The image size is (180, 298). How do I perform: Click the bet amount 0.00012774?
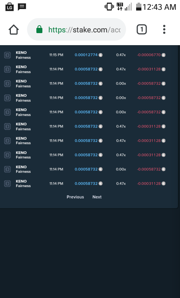(86, 55)
